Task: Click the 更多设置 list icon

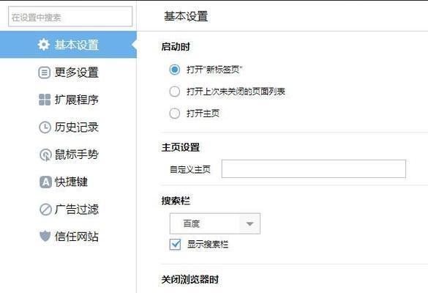Action: (x=44, y=73)
